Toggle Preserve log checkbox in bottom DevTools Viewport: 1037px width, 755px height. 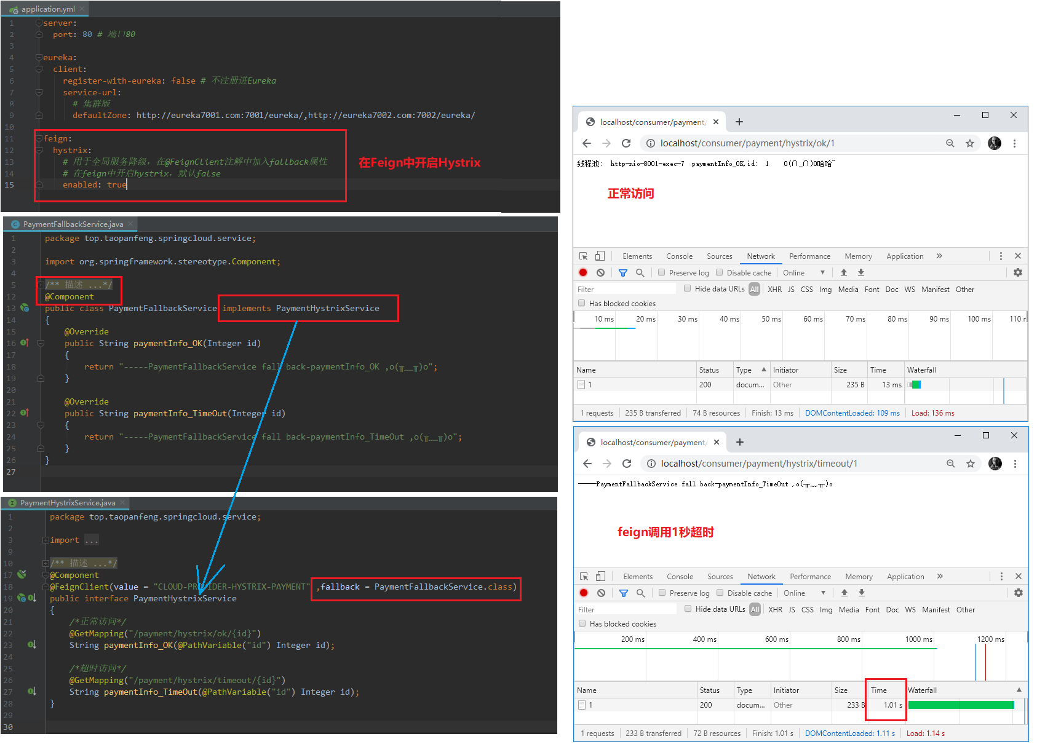point(662,593)
